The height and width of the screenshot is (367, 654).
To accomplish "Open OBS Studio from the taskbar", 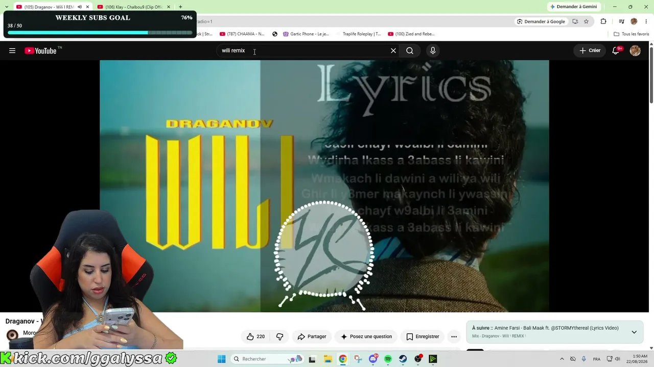I will [418, 359].
